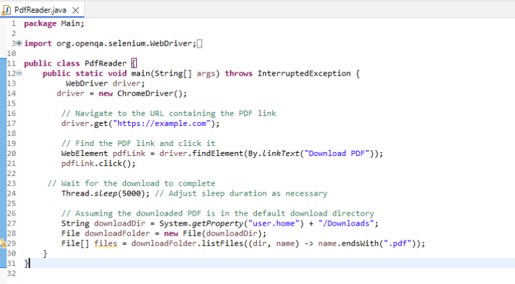Click line number 32 in the gutter
This screenshot has width=515, height=284.
coord(11,273)
